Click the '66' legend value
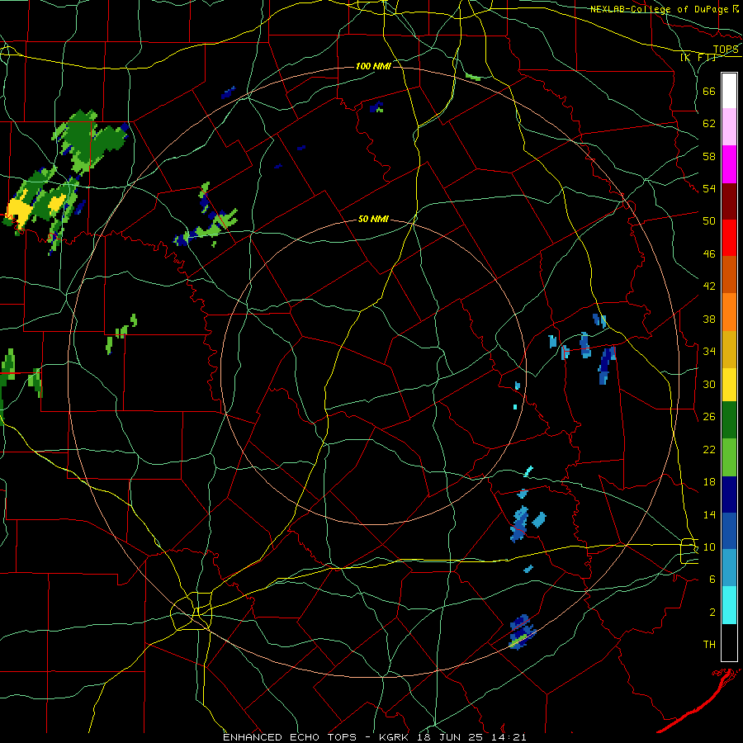Image resolution: width=743 pixels, height=743 pixels. tap(709, 91)
